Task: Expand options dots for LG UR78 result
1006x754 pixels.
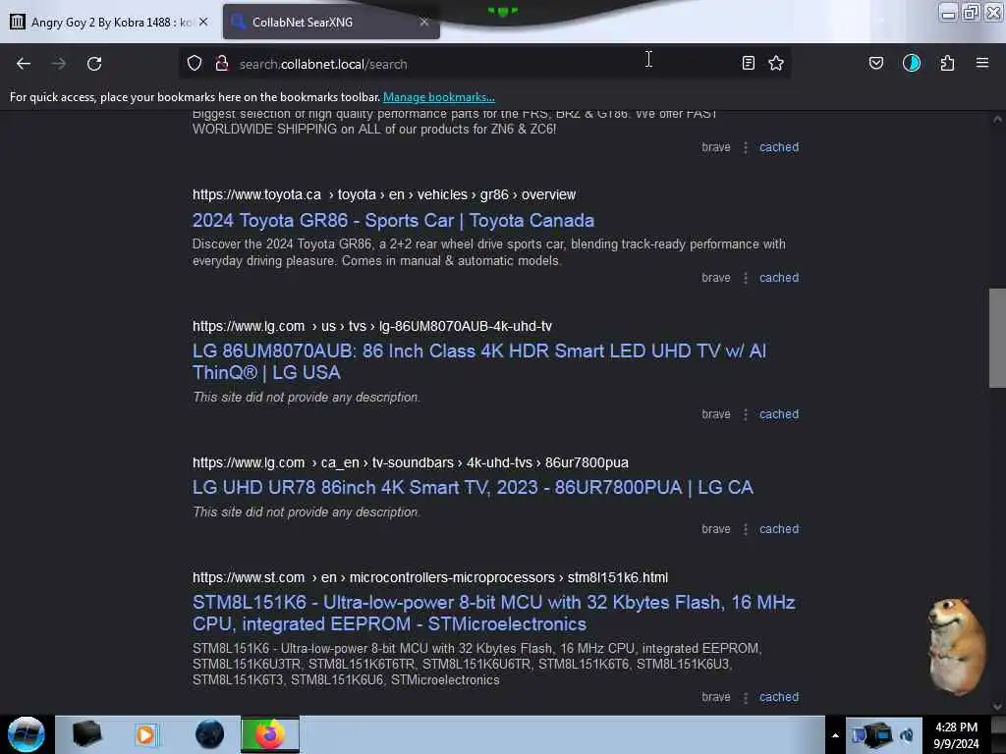Action: 746,529
